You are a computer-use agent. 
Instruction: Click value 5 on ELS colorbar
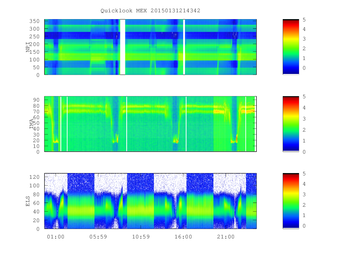pyautogui.click(x=304, y=173)
